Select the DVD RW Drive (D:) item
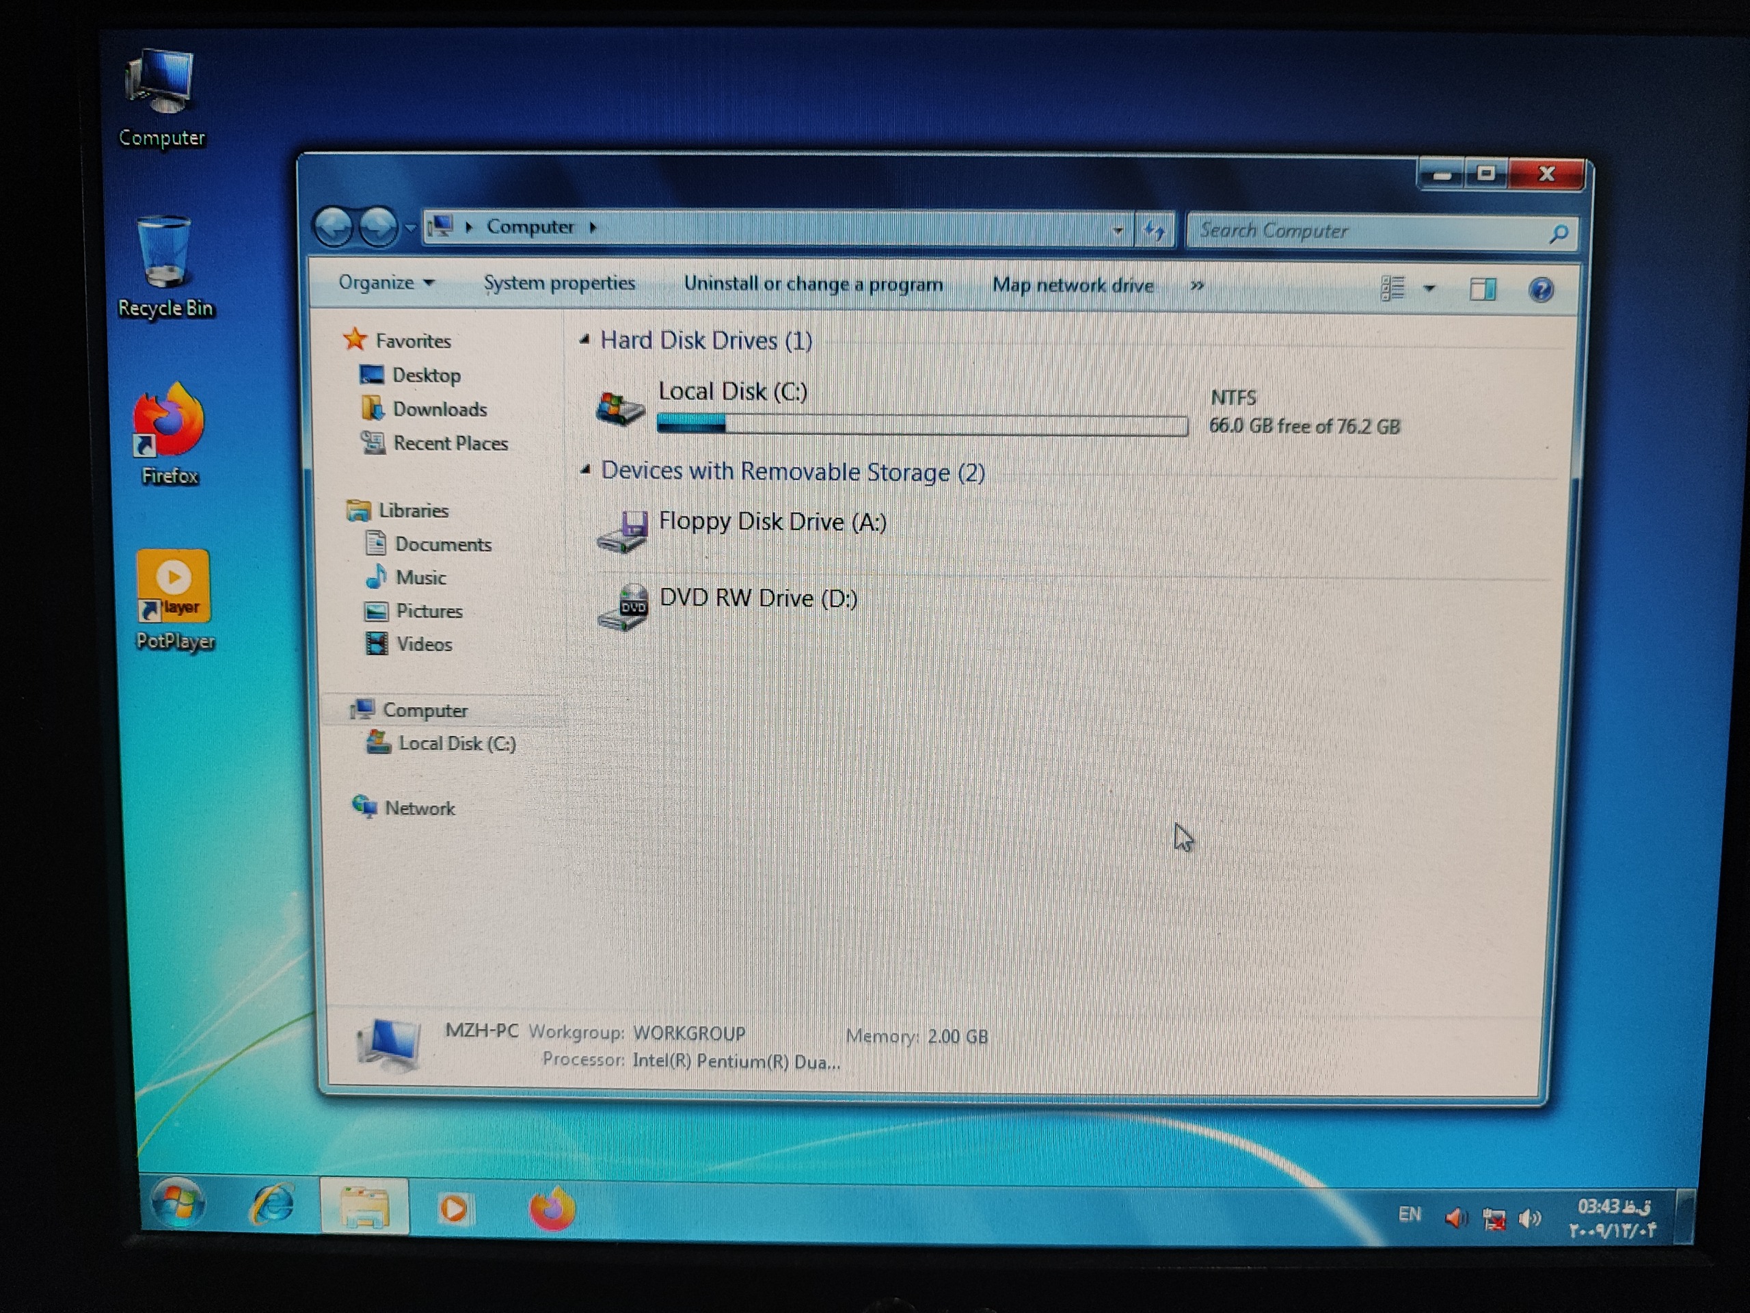Image resolution: width=1750 pixels, height=1313 pixels. [758, 598]
